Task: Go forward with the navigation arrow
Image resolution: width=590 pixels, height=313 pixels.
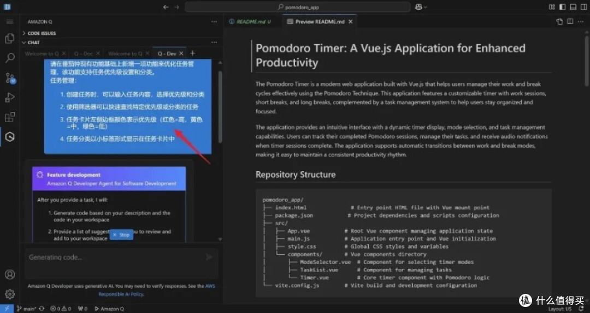Action: [x=176, y=7]
